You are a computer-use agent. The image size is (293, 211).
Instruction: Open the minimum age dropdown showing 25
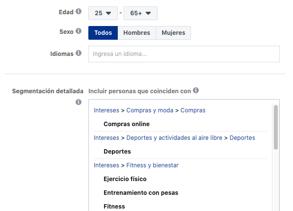click(x=103, y=13)
